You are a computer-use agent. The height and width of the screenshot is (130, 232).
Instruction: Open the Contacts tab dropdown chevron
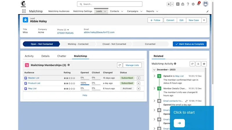click(122, 11)
